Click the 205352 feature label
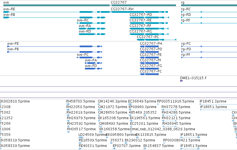 pos(150,112)
